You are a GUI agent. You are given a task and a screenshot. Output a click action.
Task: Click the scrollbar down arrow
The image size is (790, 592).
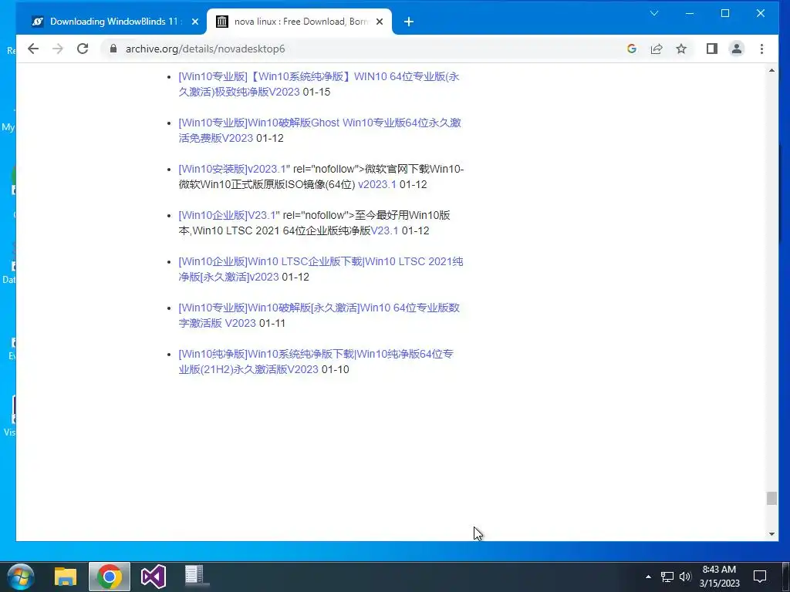[x=771, y=534]
